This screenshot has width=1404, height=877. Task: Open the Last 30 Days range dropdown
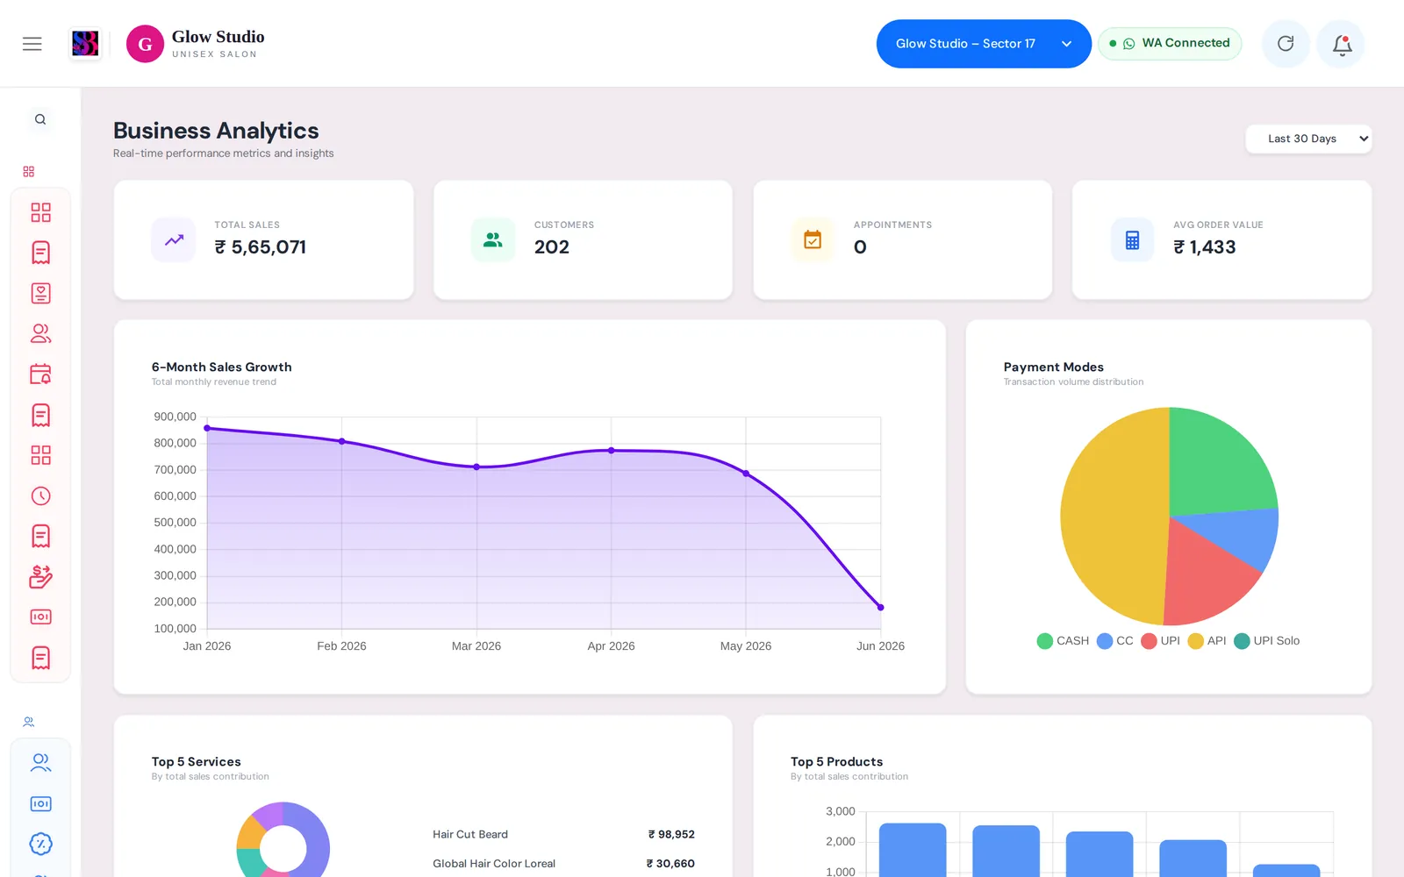click(1308, 139)
